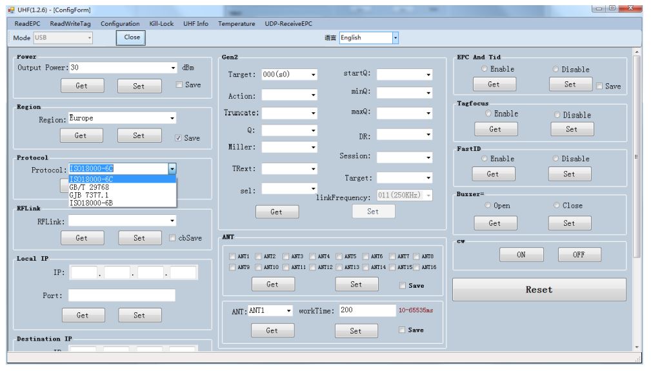Select Open radio for Buzzer

pos(488,205)
